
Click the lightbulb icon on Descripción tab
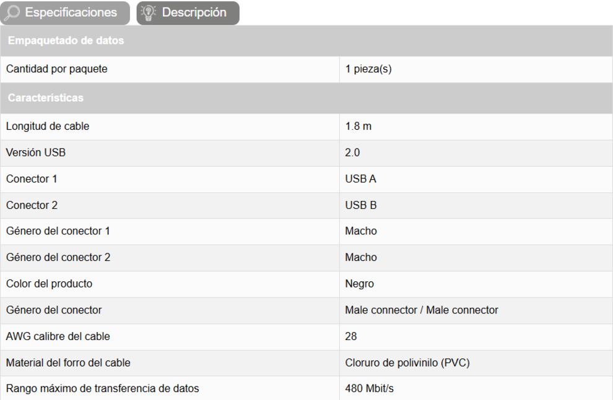coord(148,12)
